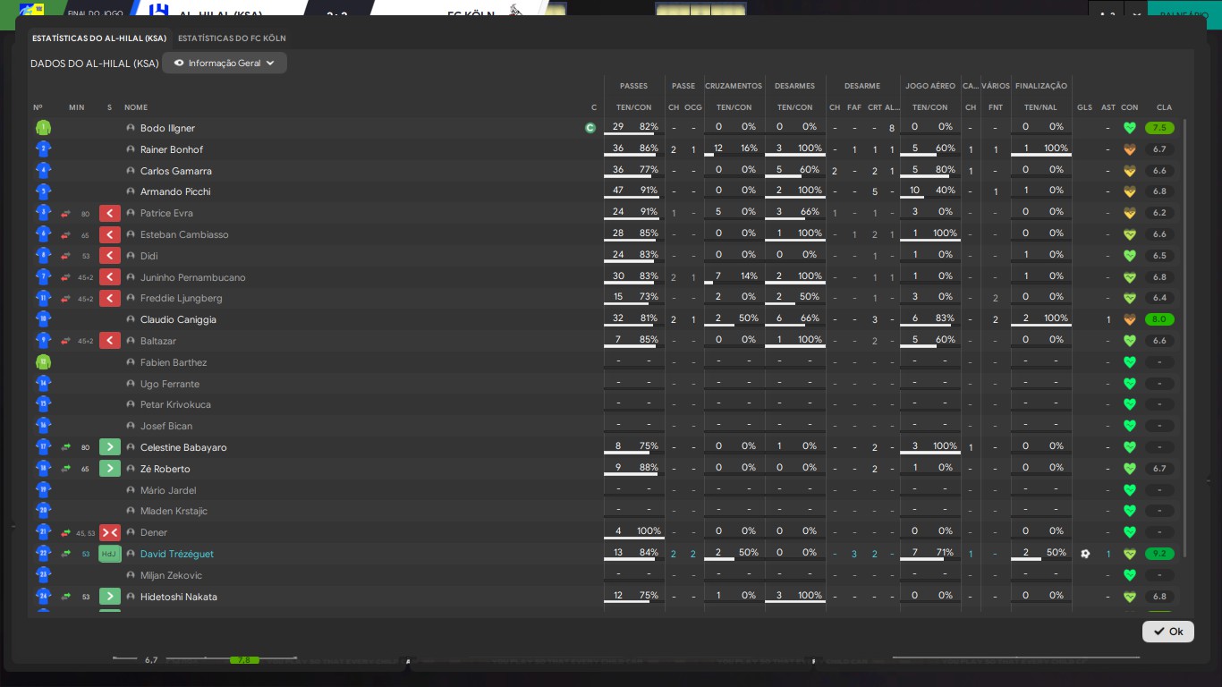Click the JOGO AÉREO group header

tap(930, 86)
